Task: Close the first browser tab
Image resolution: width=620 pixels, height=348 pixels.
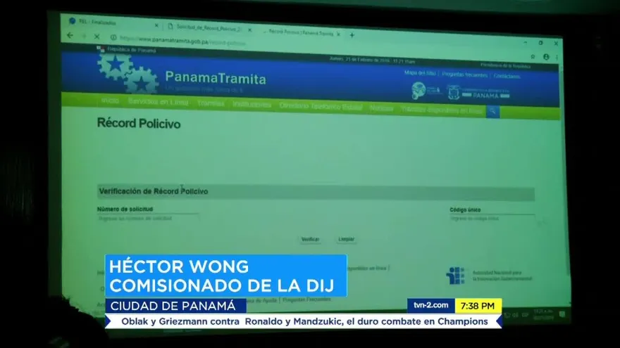Action: click(156, 25)
